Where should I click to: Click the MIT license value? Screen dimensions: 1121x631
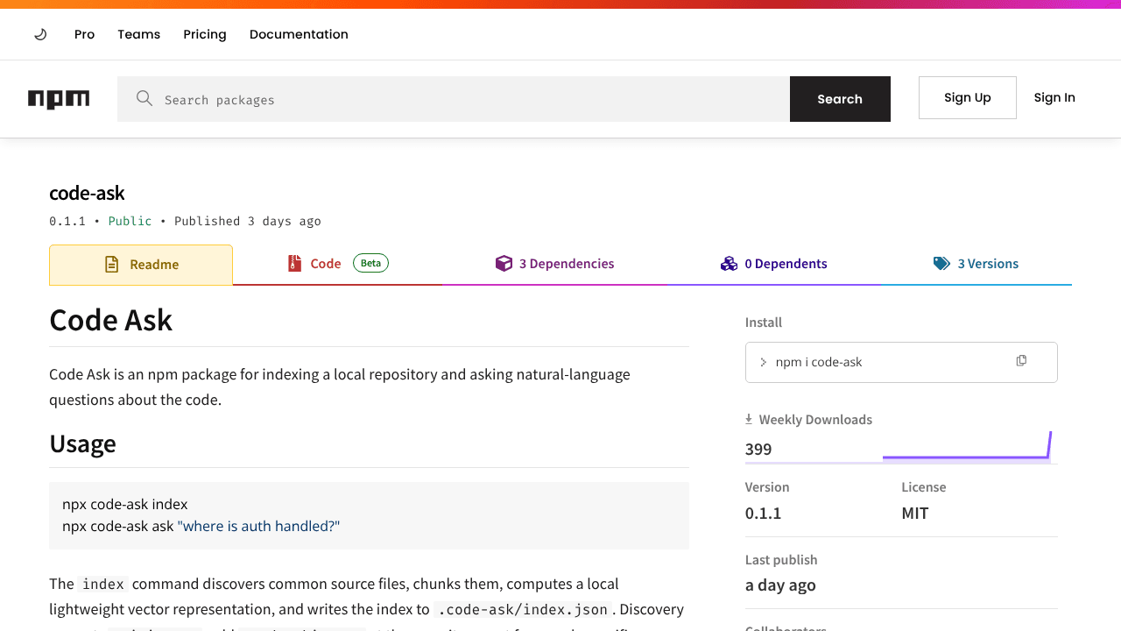click(915, 514)
